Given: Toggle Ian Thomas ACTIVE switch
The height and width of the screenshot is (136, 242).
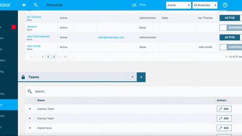Looking at the screenshot, I should pos(231,18).
